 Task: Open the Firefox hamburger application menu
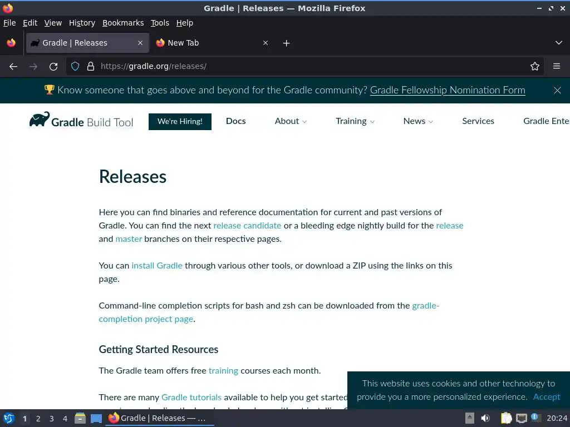coord(557,66)
